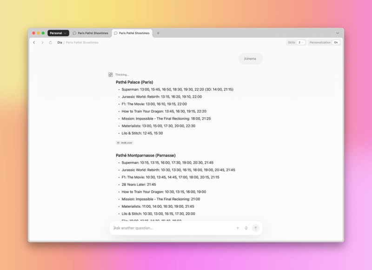Click How to Train Your Dragon 10:30 row

(164, 192)
